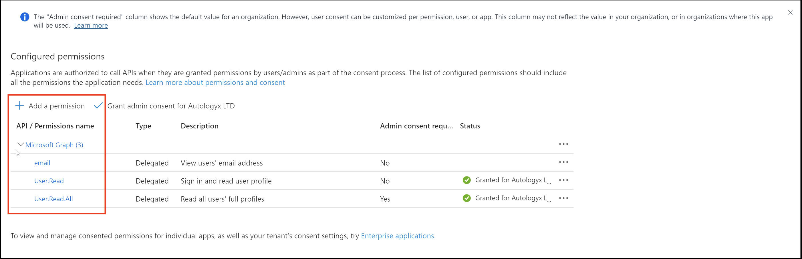This screenshot has height=259, width=802.
Task: Click the Status column header
Action: click(x=470, y=126)
